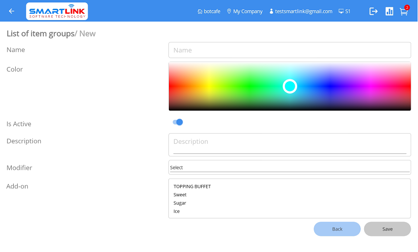The width and height of the screenshot is (418, 252).
Task: Click the user account icon beside email
Action: point(272,11)
